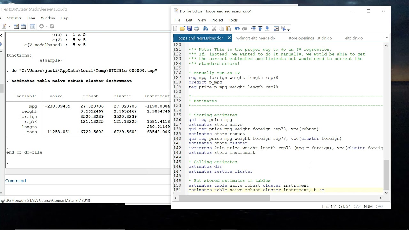Click line number 136 in gutter

click(177, 120)
